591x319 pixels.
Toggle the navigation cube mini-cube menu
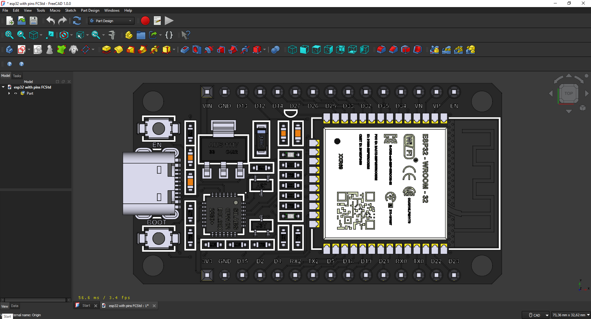582,108
